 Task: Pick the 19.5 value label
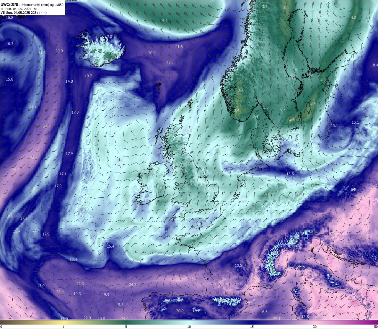[x=120, y=305]
